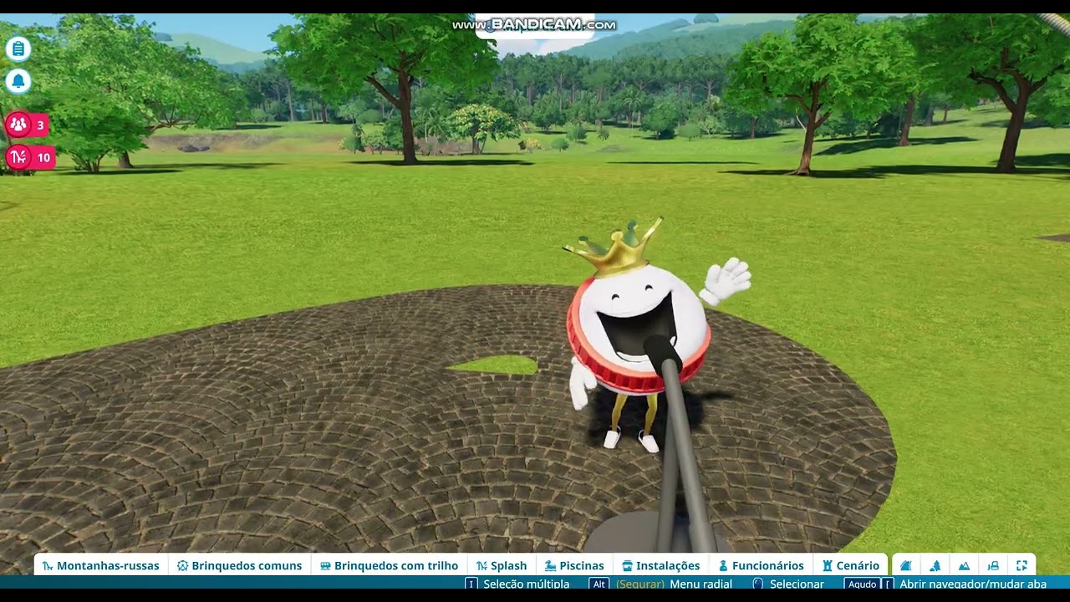Screen dimensions: 1070x602
Task: Open the clipboard objectives icon
Action: (18, 48)
